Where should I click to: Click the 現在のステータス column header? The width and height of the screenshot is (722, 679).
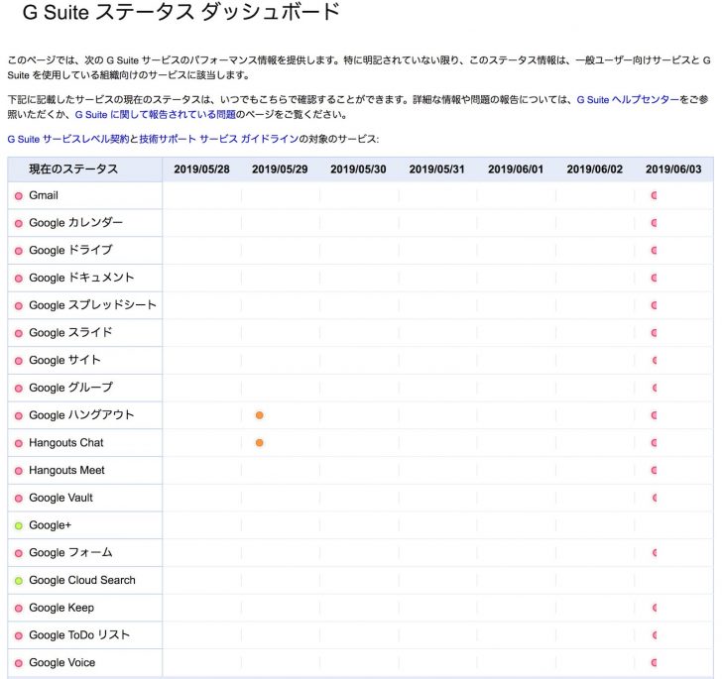[73, 169]
